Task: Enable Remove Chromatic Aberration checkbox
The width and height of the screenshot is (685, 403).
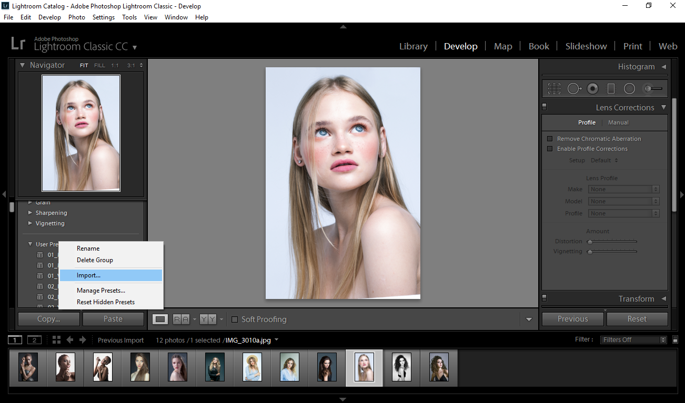Action: (x=550, y=139)
